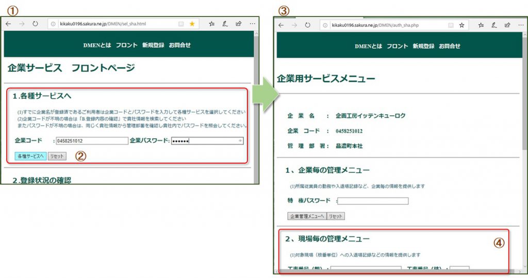Click リセット button beside 各種サービスへ
This screenshot has width=528, height=278.
point(57,157)
